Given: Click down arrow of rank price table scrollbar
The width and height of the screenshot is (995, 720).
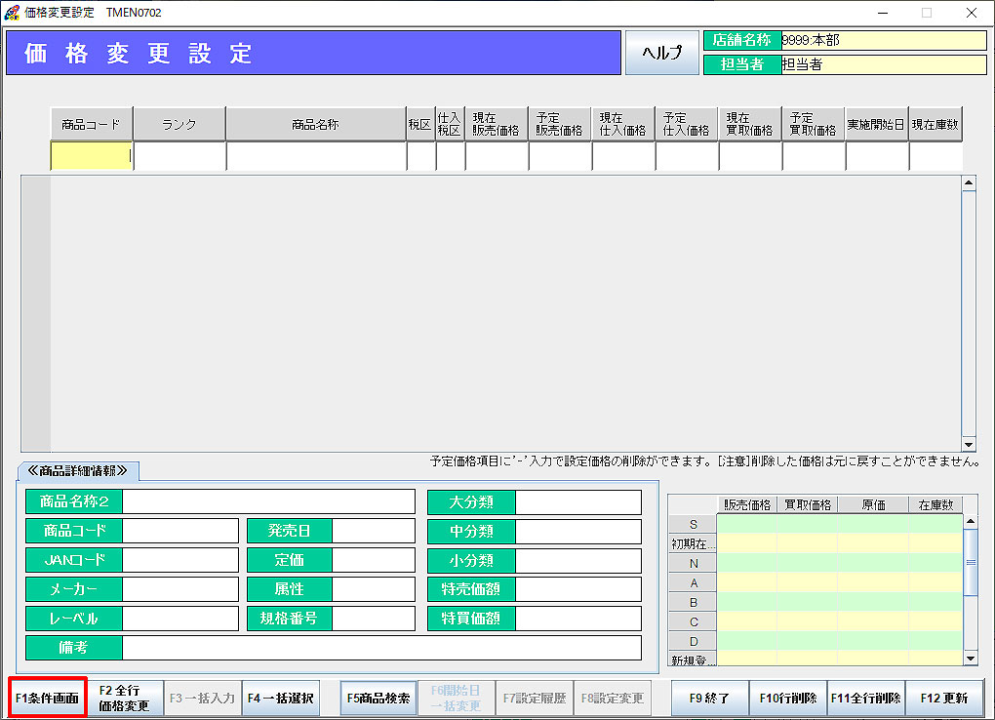Looking at the screenshot, I should click(x=970, y=659).
